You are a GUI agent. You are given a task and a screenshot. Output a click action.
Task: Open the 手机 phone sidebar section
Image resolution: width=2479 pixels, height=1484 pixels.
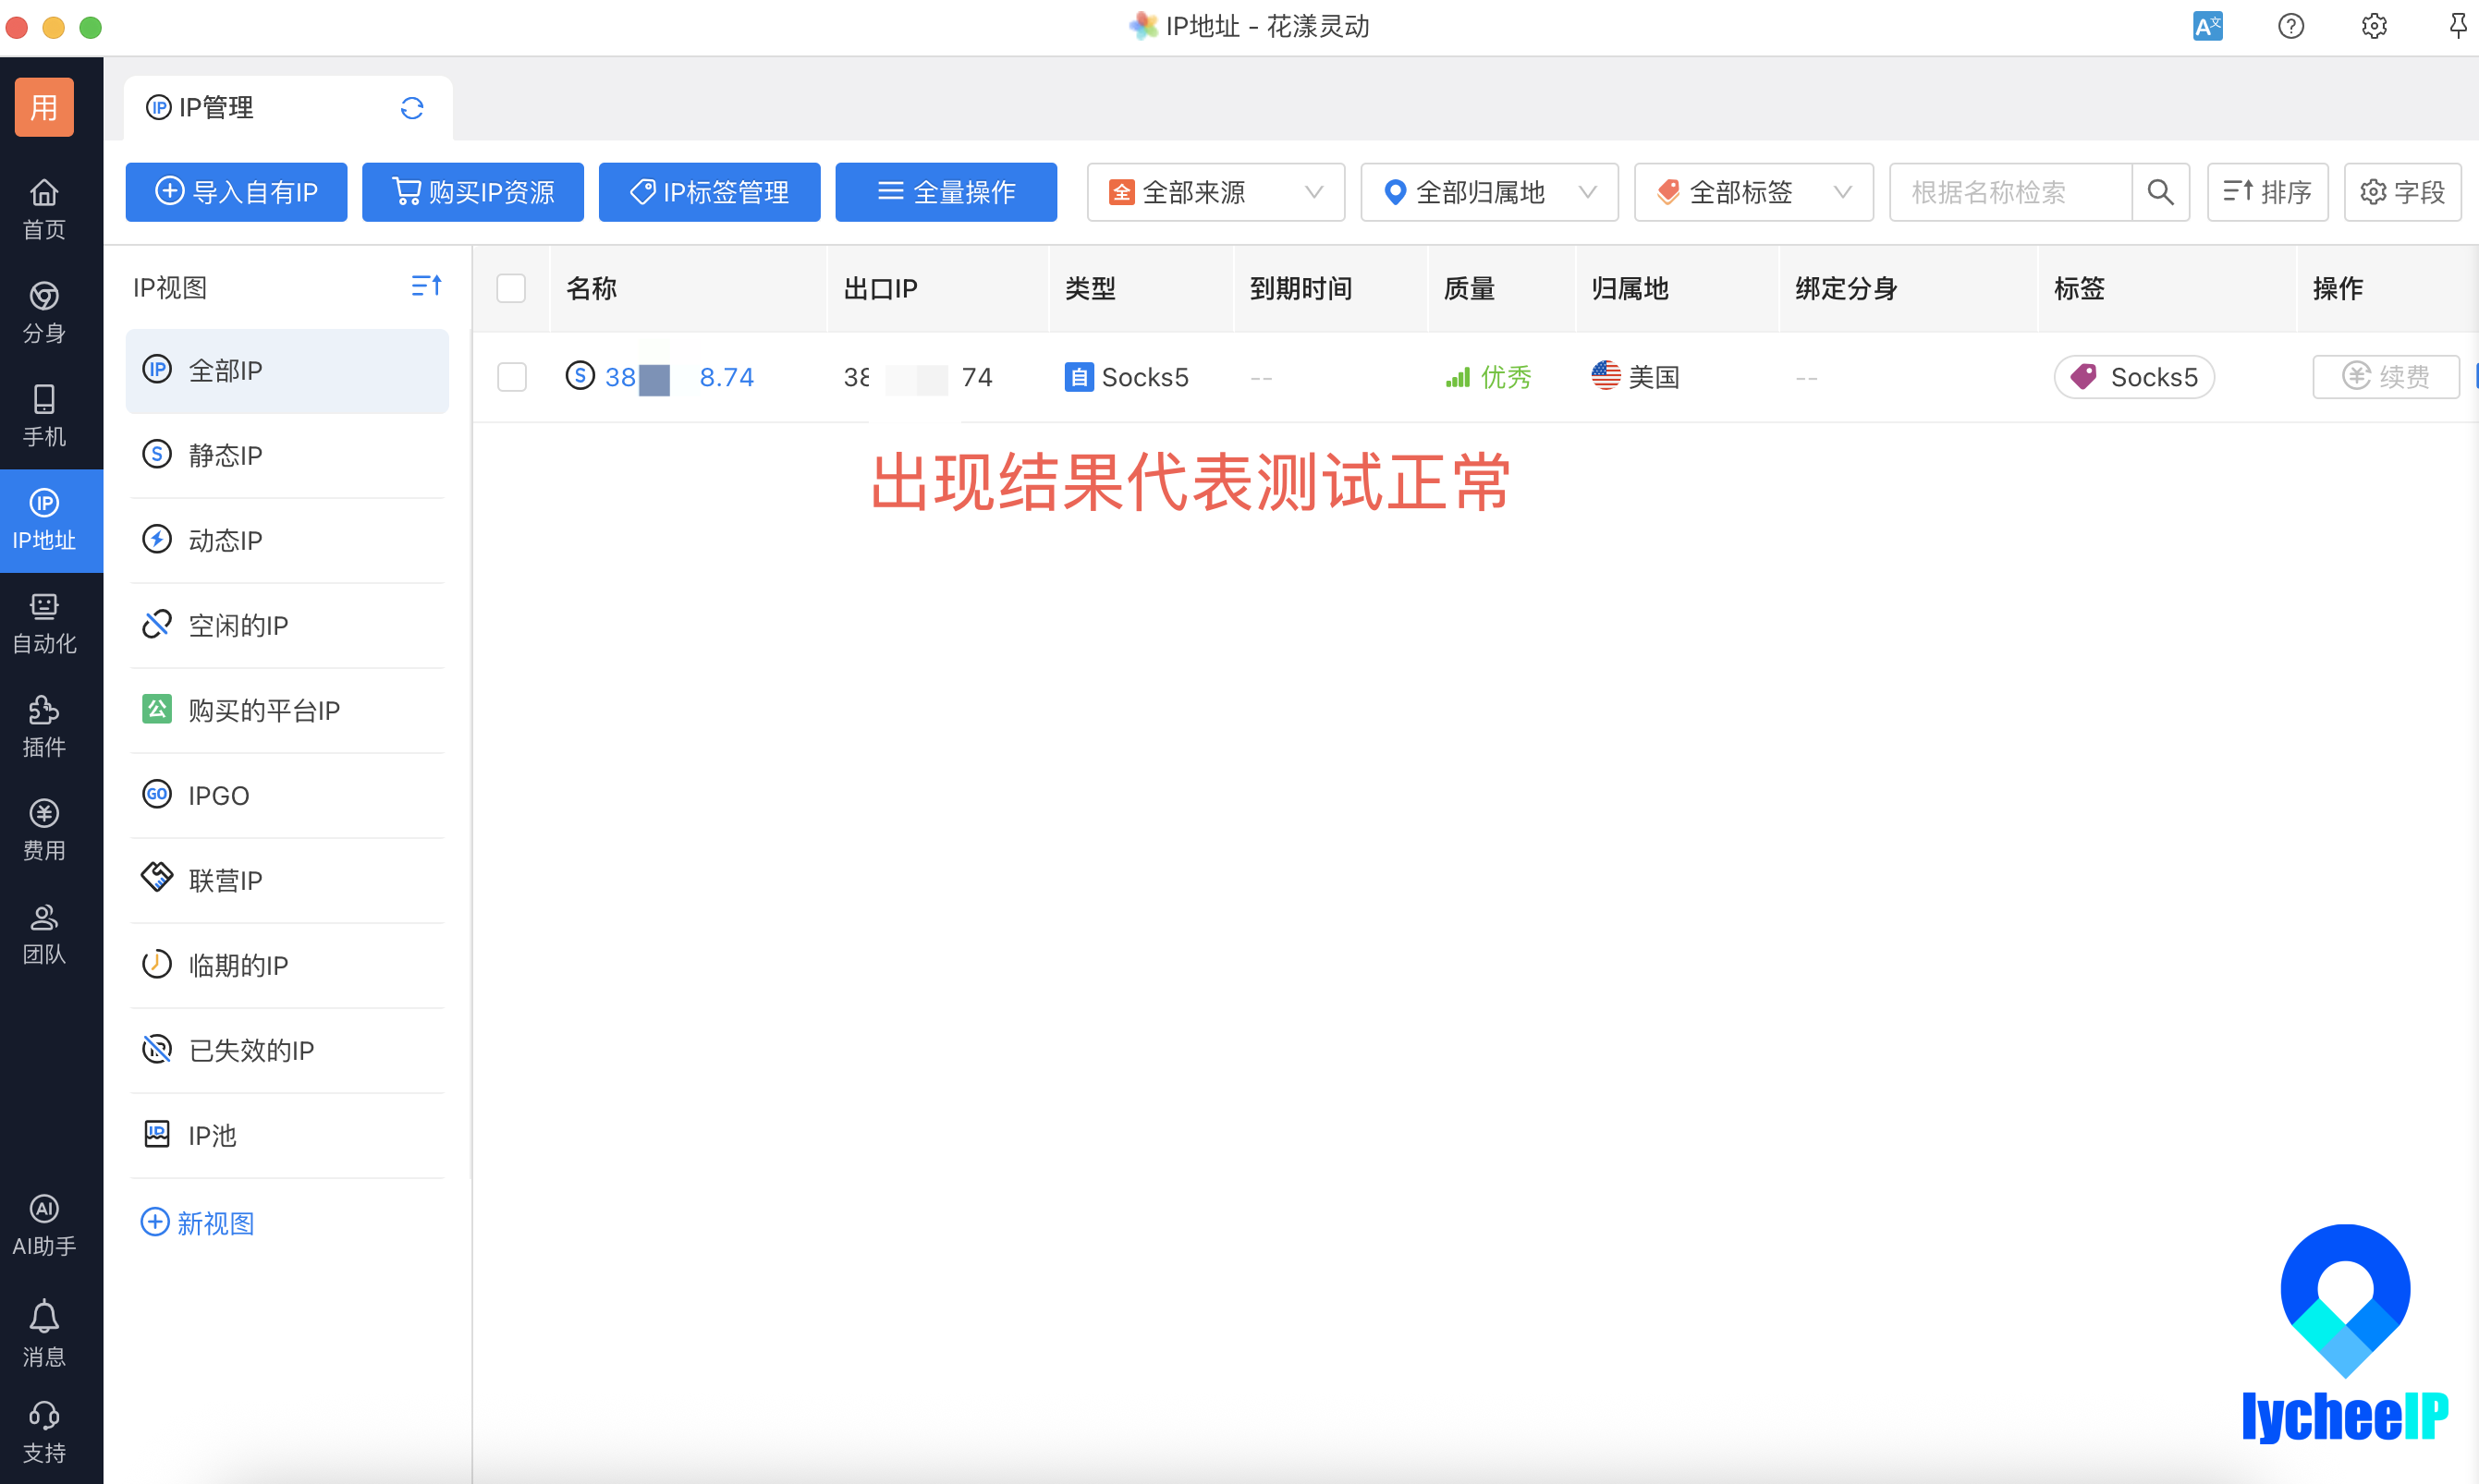tap(44, 415)
